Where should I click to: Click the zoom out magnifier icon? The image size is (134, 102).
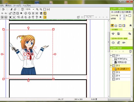41,9
